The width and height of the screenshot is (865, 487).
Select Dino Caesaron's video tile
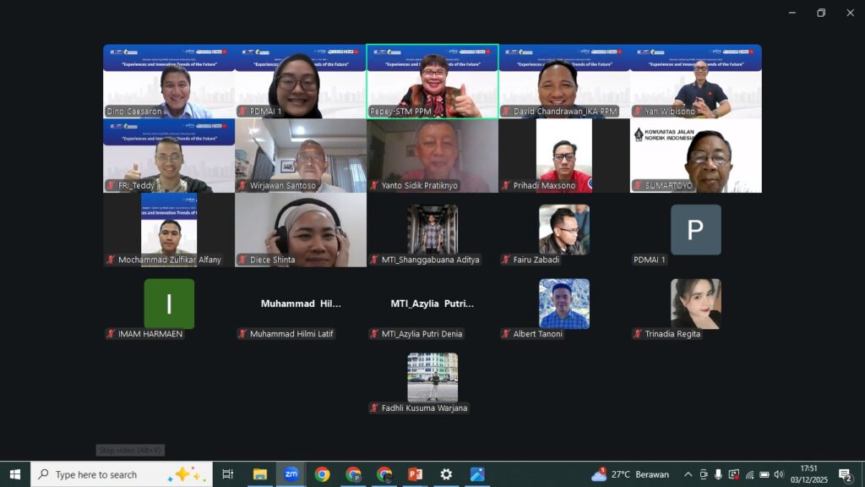coord(168,81)
